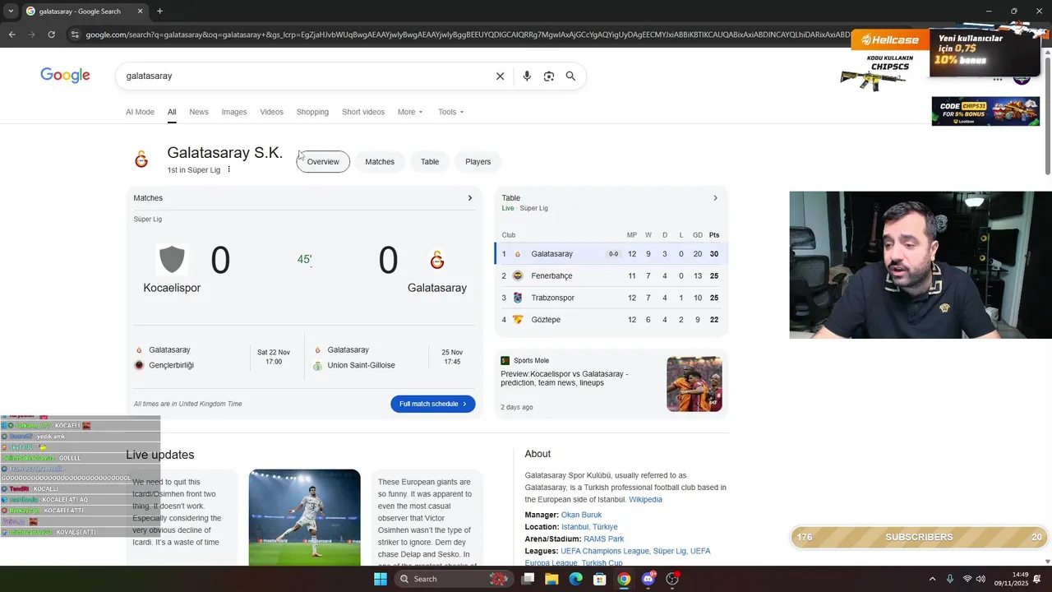Switch to the AI Mode tab
The height and width of the screenshot is (592, 1052).
click(140, 112)
